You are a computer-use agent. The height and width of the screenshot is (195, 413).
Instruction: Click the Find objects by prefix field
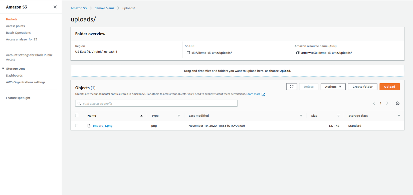156,103
